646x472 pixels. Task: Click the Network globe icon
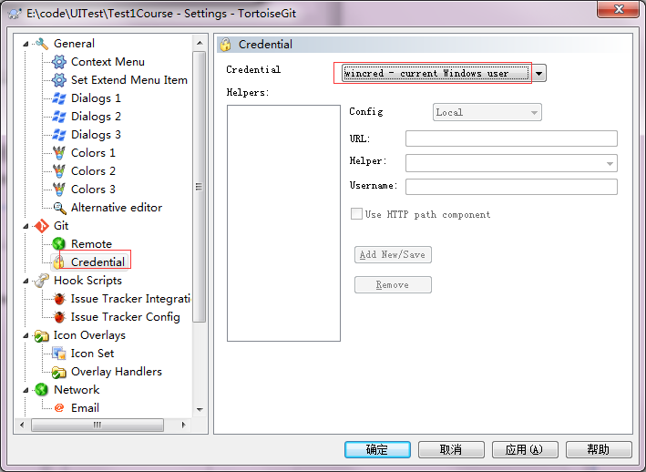tap(42, 390)
